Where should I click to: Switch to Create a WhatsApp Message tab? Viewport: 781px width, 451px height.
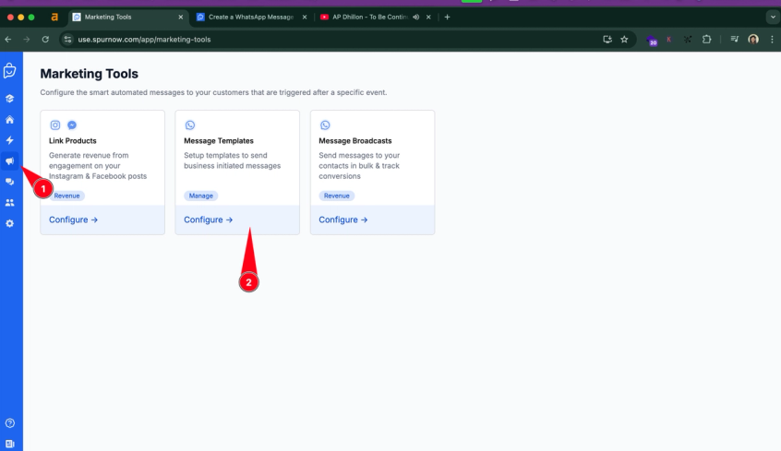[251, 17]
